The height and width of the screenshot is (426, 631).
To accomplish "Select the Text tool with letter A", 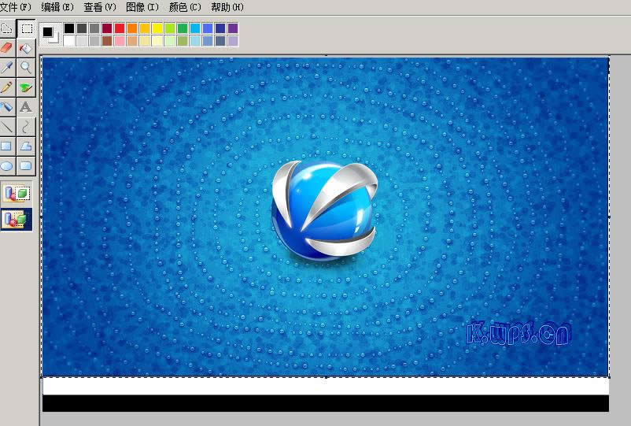I will point(26,107).
